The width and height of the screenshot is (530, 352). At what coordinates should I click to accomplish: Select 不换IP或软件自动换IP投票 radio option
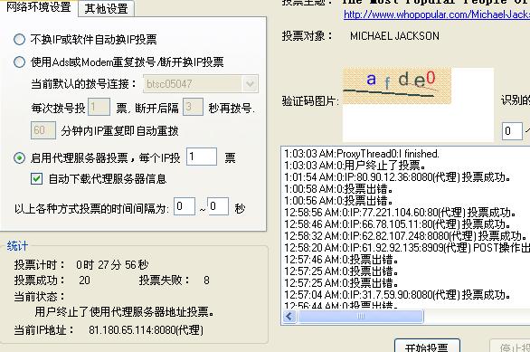[x=19, y=40]
